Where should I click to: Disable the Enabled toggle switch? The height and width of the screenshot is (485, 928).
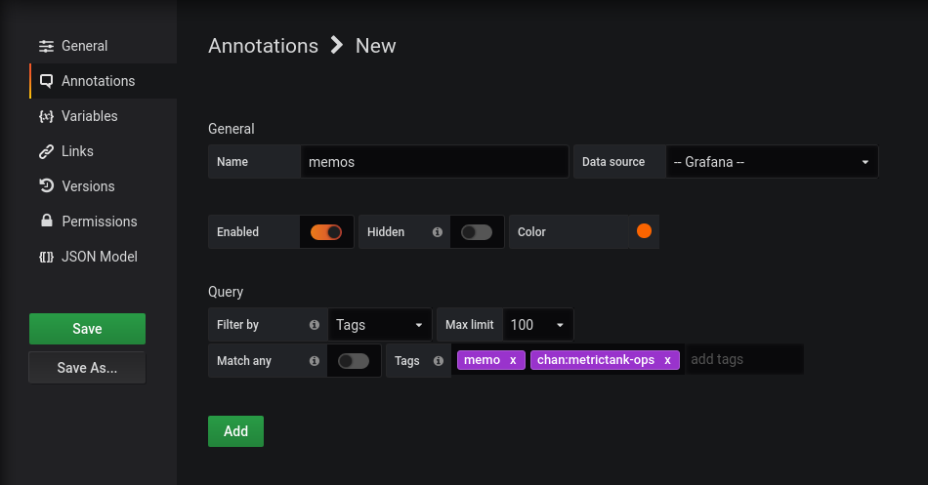pyautogui.click(x=326, y=232)
